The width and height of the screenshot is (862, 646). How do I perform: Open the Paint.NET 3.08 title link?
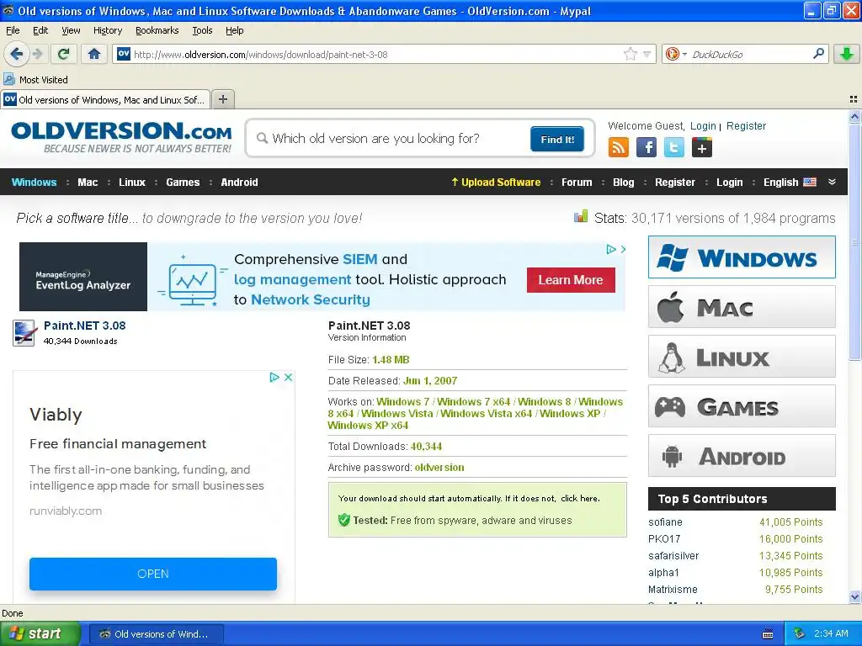click(85, 326)
